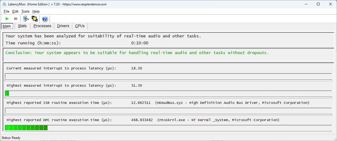Image resolution: width=337 pixels, height=141 pixels.
Task: Switch to the Processes tab
Action: 42,26
